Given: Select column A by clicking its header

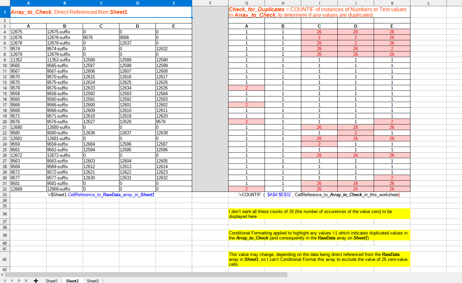Looking at the screenshot, I should [x=28, y=3].
